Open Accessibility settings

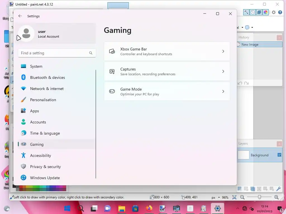[x=56, y=155]
